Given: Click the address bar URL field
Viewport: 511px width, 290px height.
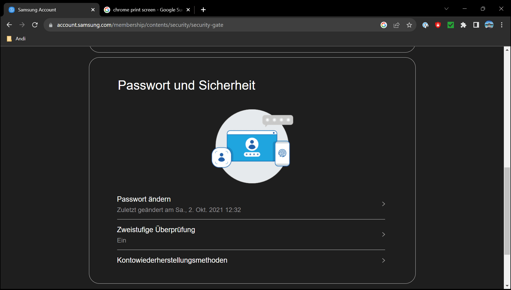Looking at the screenshot, I should point(212,25).
